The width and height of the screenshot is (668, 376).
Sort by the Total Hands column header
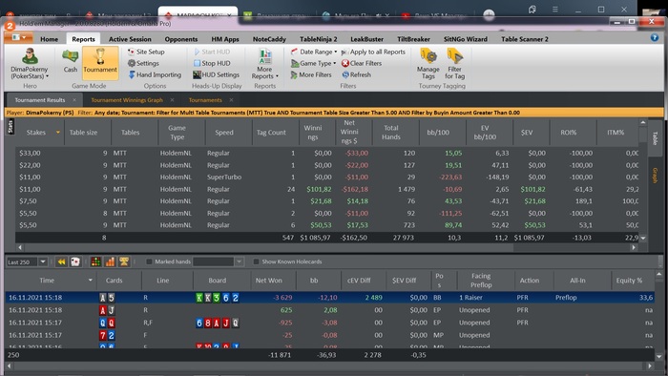[391, 133]
